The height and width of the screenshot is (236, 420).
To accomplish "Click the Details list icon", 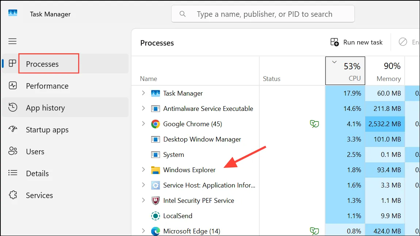I will click(x=12, y=173).
